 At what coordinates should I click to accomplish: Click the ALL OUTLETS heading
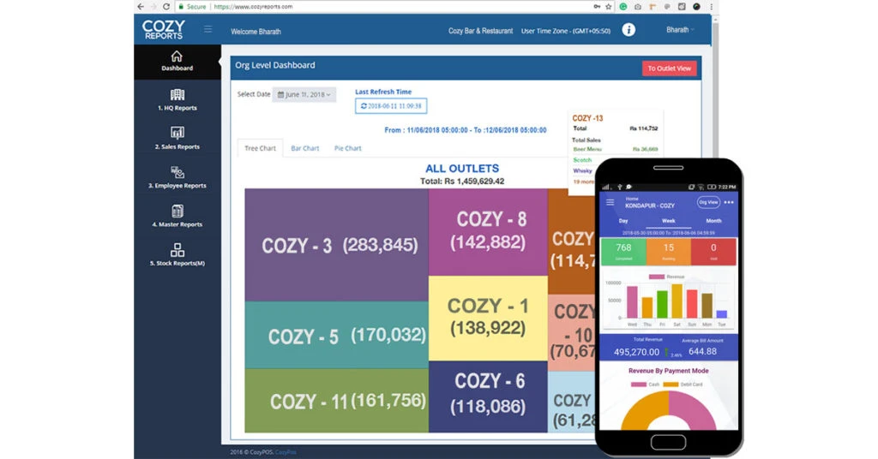pos(462,169)
